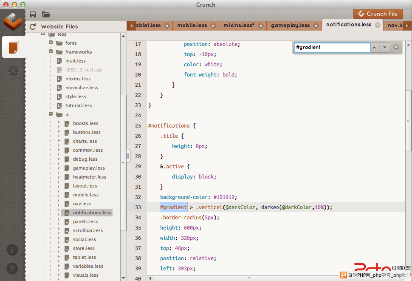Click file tree scroll down arrow
Image resolution: width=412 pixels, height=281 pixels.
[124, 278]
